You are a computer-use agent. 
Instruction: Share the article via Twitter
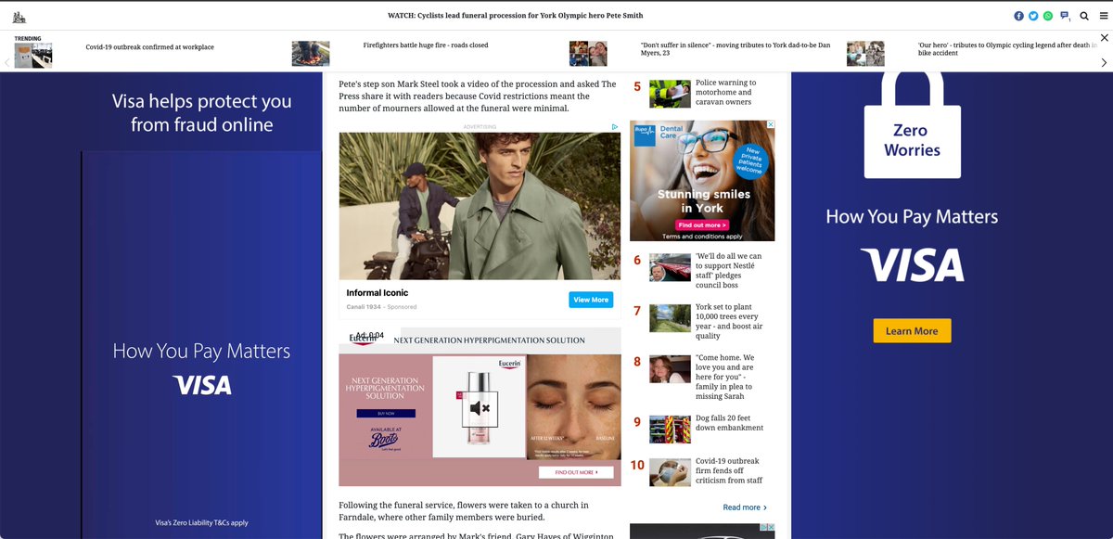pos(1031,15)
